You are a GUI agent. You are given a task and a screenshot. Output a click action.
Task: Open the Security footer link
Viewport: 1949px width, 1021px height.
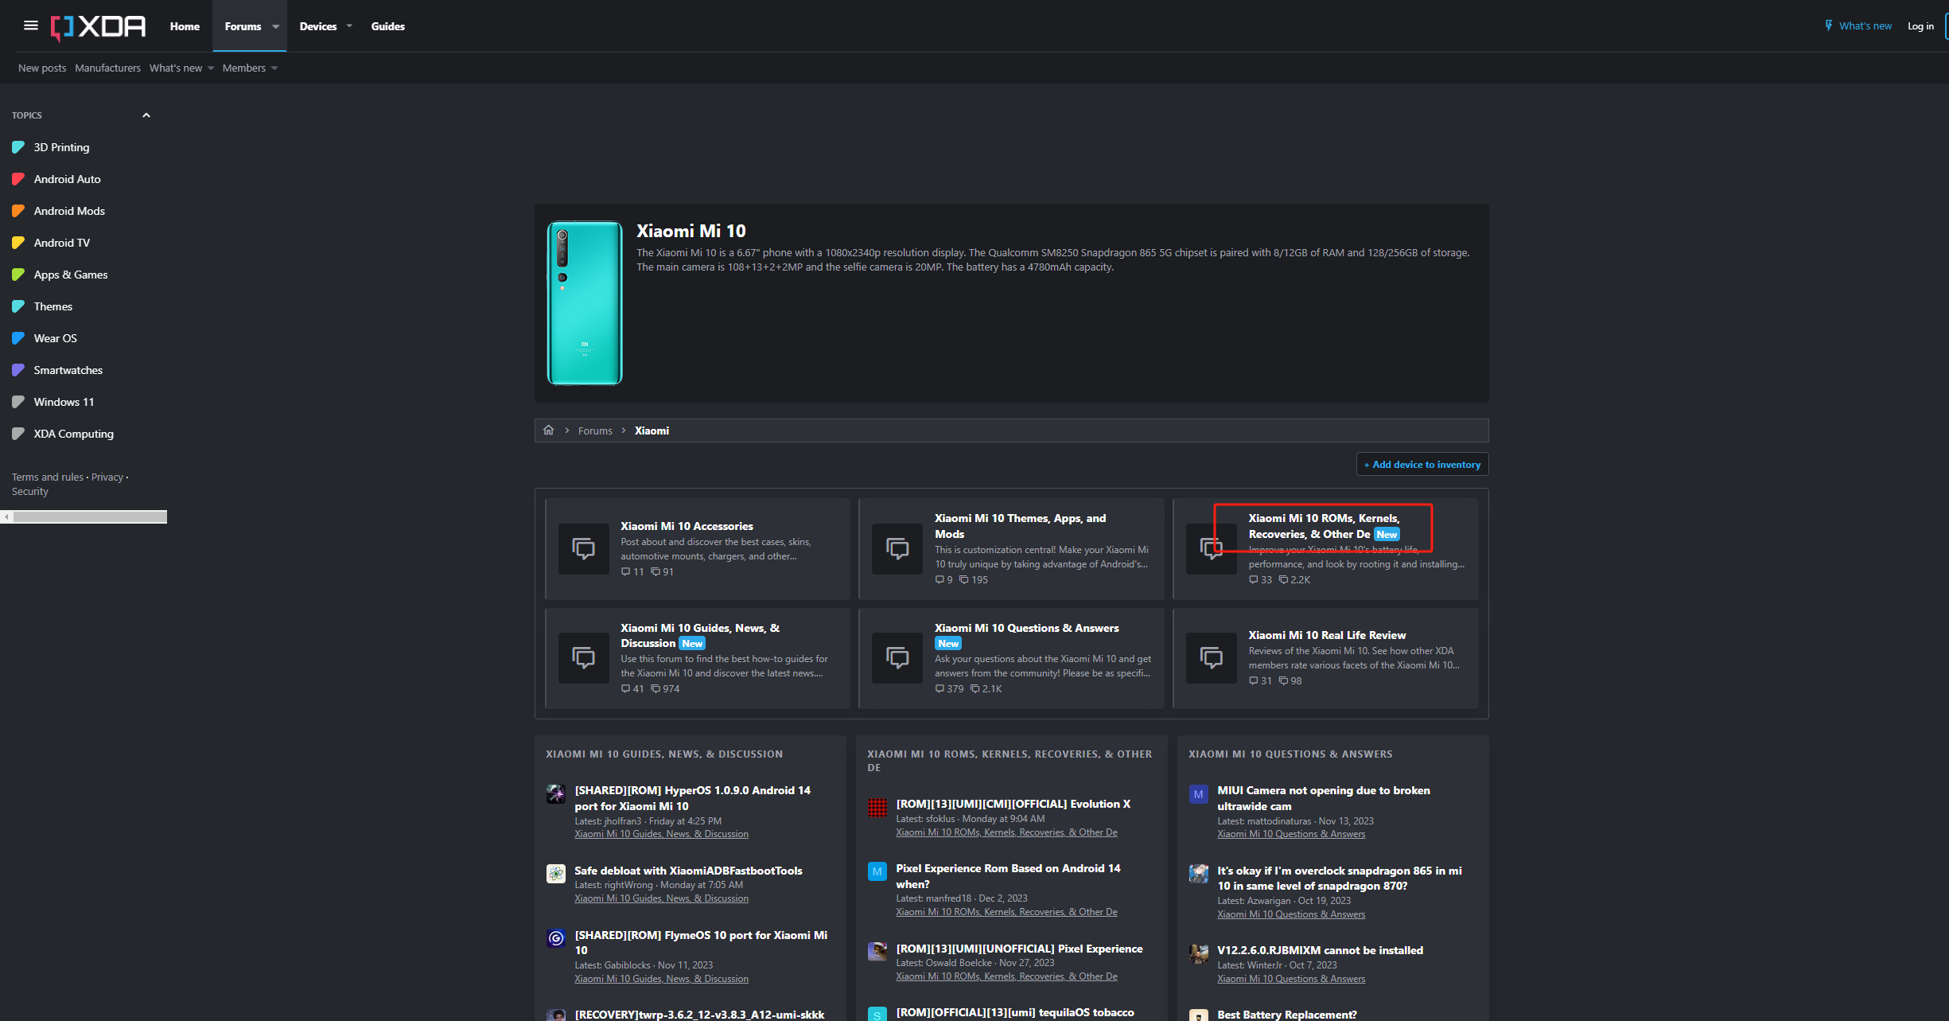click(x=29, y=492)
